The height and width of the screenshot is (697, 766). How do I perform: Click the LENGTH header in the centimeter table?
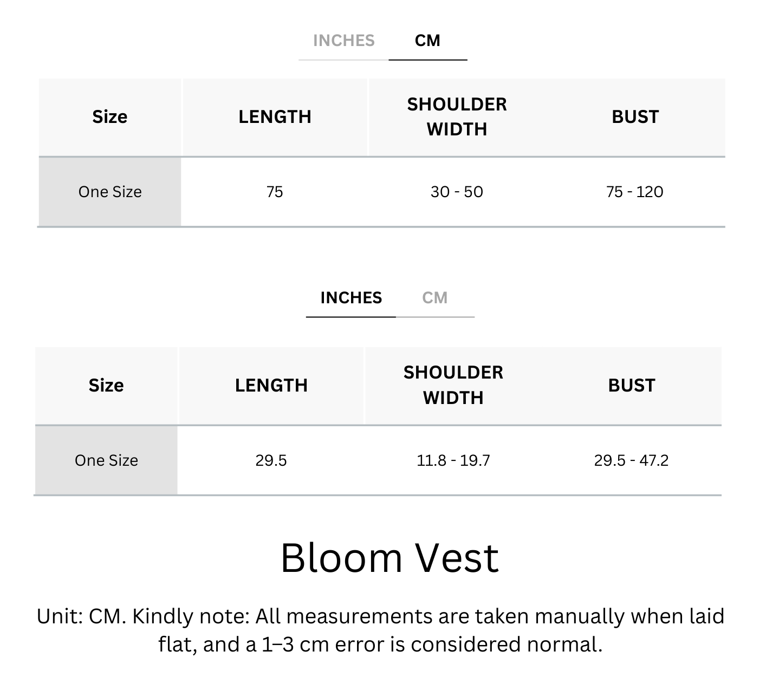coord(275,117)
